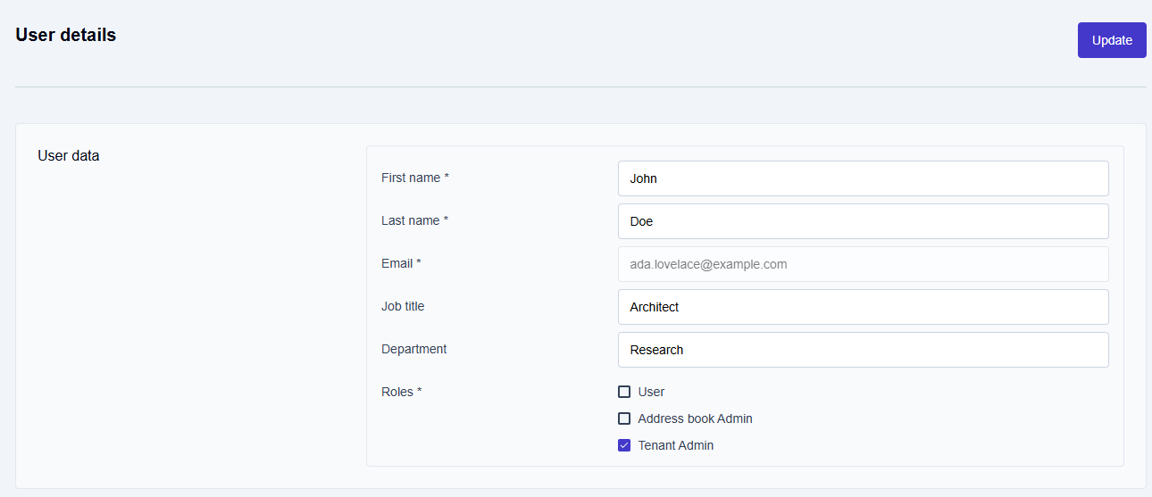This screenshot has height=497, width=1152.
Task: Click the Last name field containing Doe
Action: (863, 221)
